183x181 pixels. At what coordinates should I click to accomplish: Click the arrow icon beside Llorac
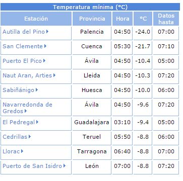[22, 151]
